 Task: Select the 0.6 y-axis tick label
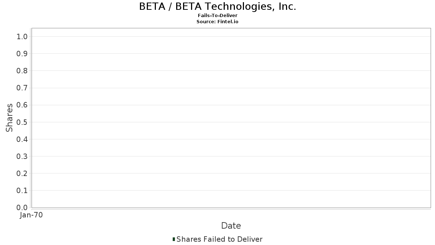22,105
